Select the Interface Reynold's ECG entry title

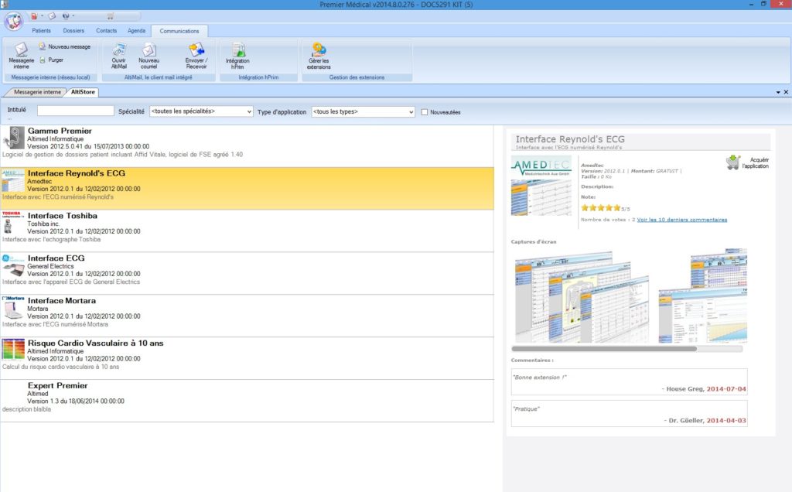pos(77,173)
